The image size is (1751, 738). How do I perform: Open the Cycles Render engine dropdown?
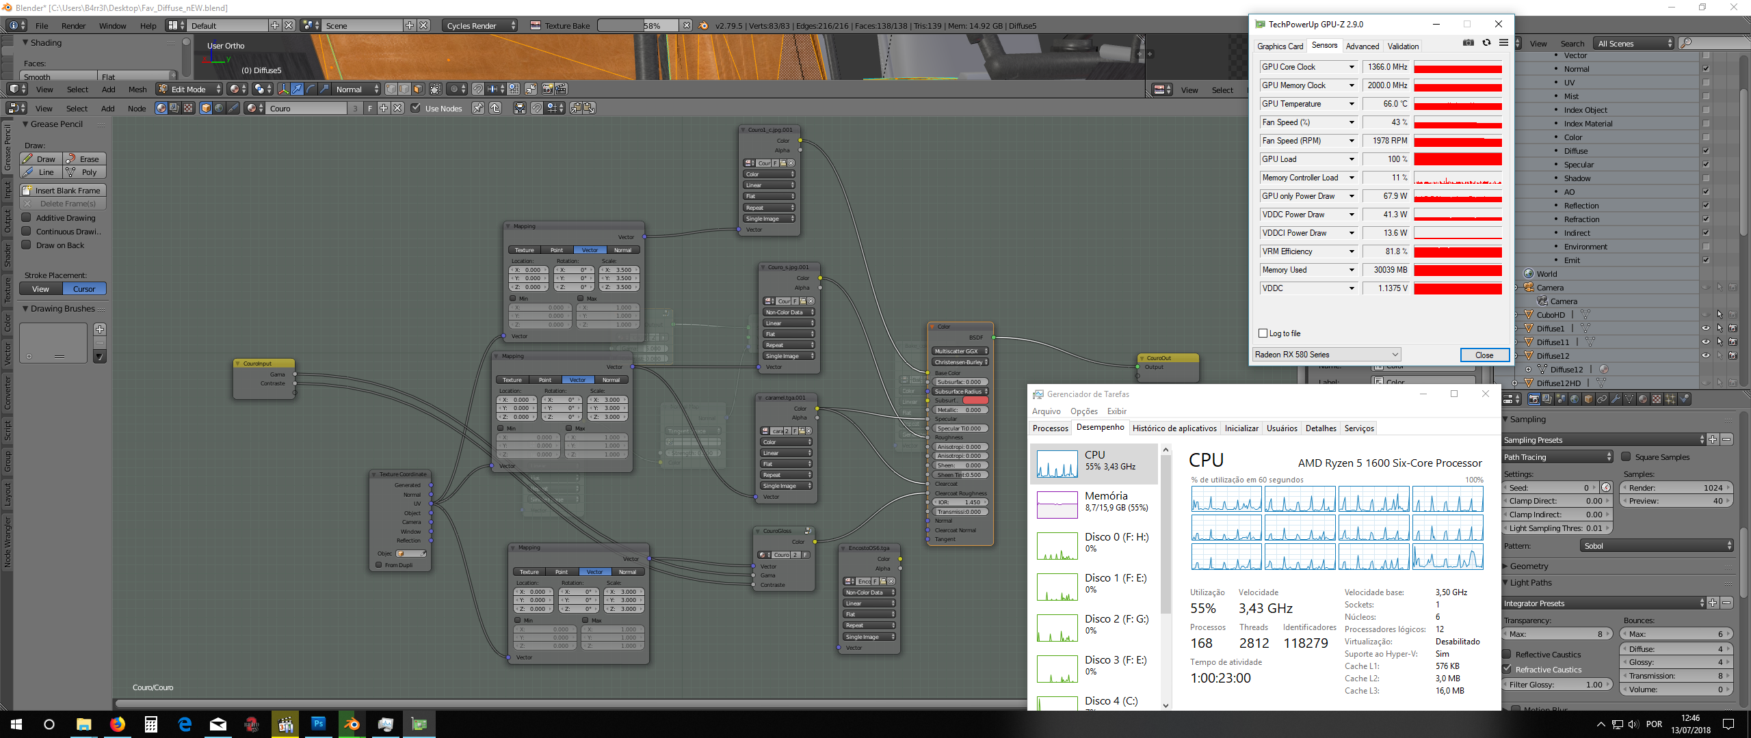(x=479, y=25)
